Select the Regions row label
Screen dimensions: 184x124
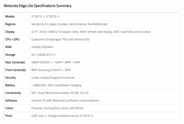point(10,24)
